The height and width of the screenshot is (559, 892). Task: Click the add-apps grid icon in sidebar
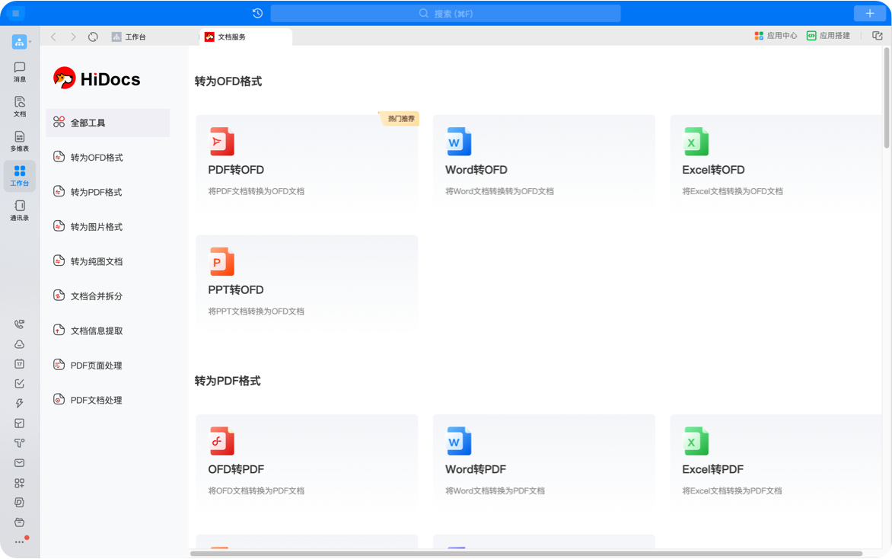click(19, 483)
